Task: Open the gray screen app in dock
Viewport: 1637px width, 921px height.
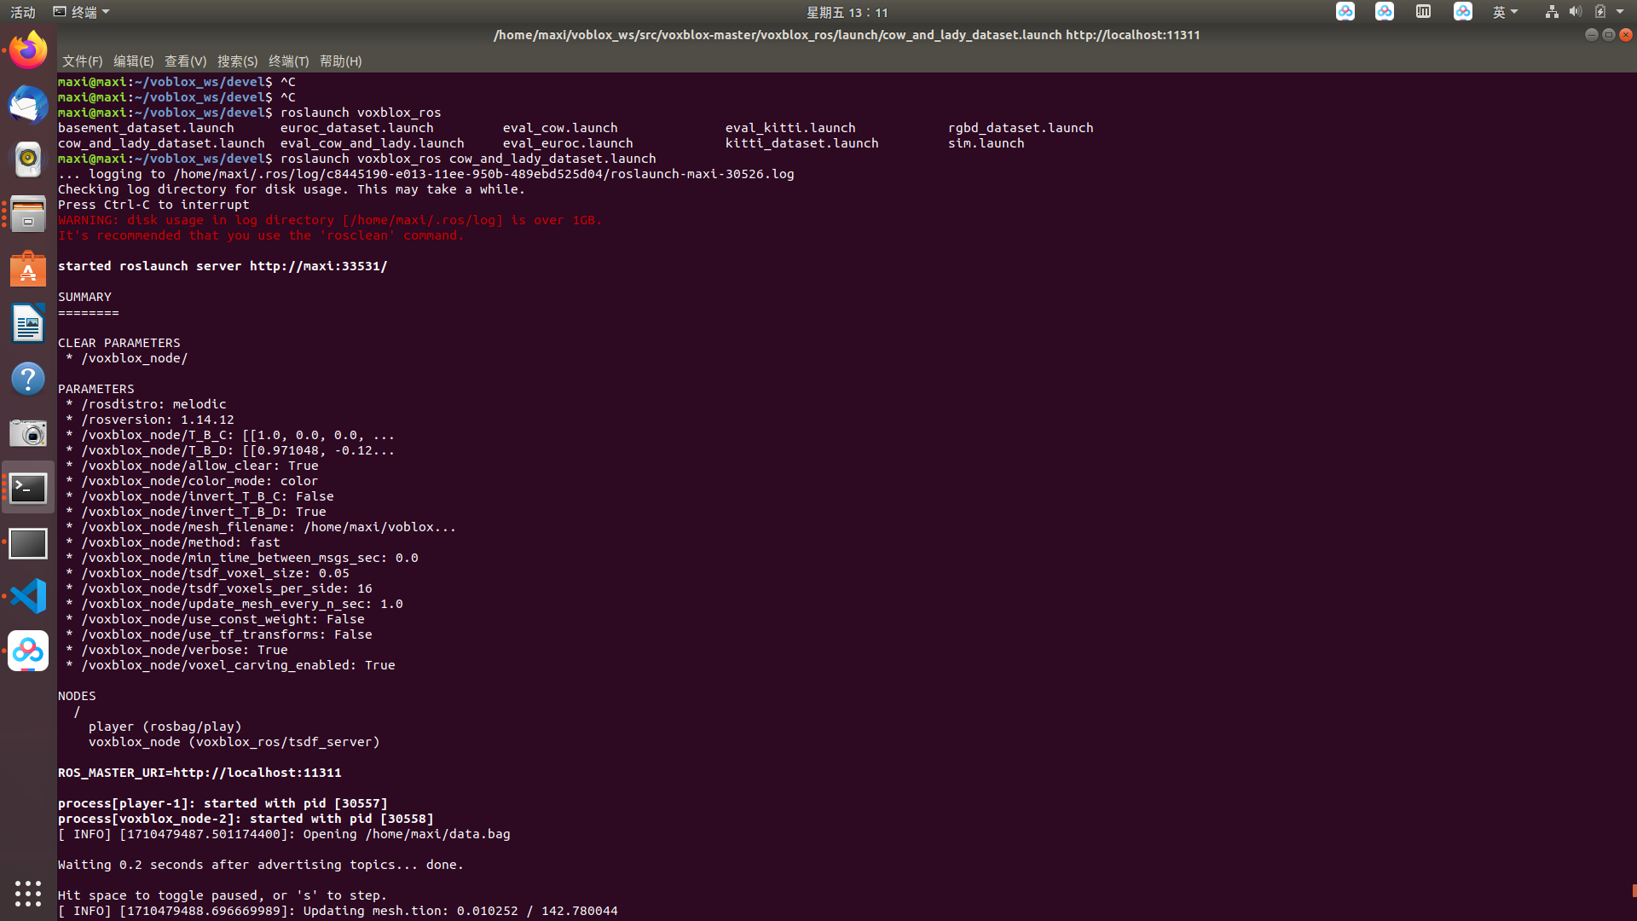Action: 28,542
